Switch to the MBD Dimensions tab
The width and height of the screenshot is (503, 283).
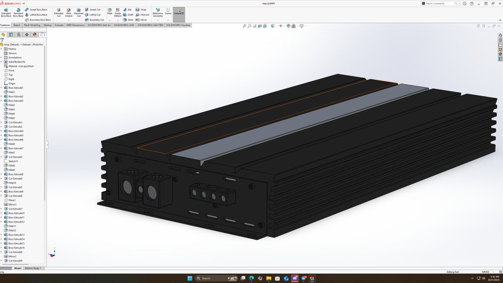tap(75, 25)
